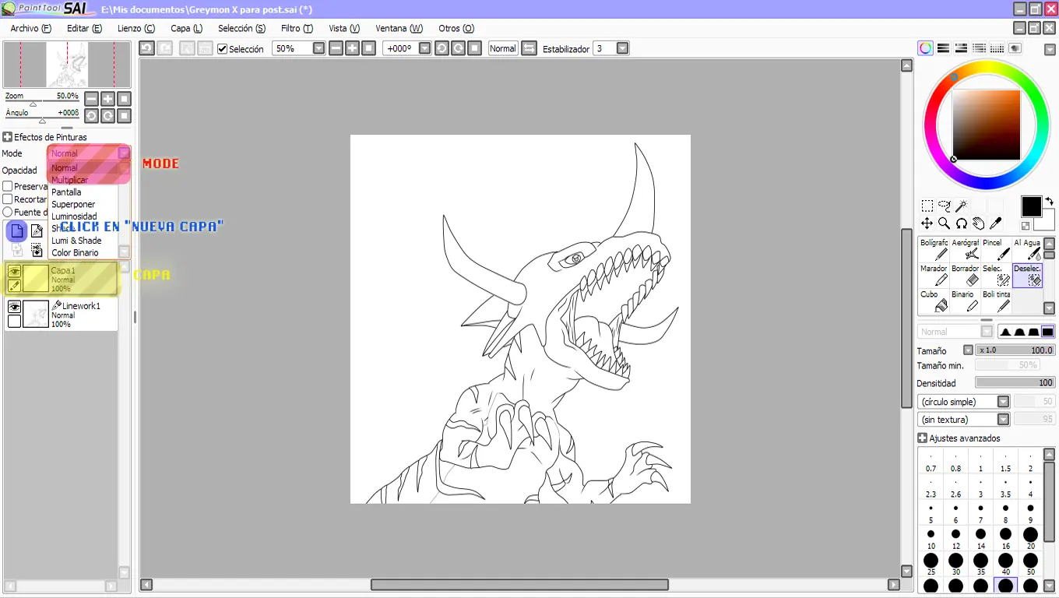Select the Move tool
Image resolution: width=1059 pixels, height=598 pixels.
tap(927, 223)
